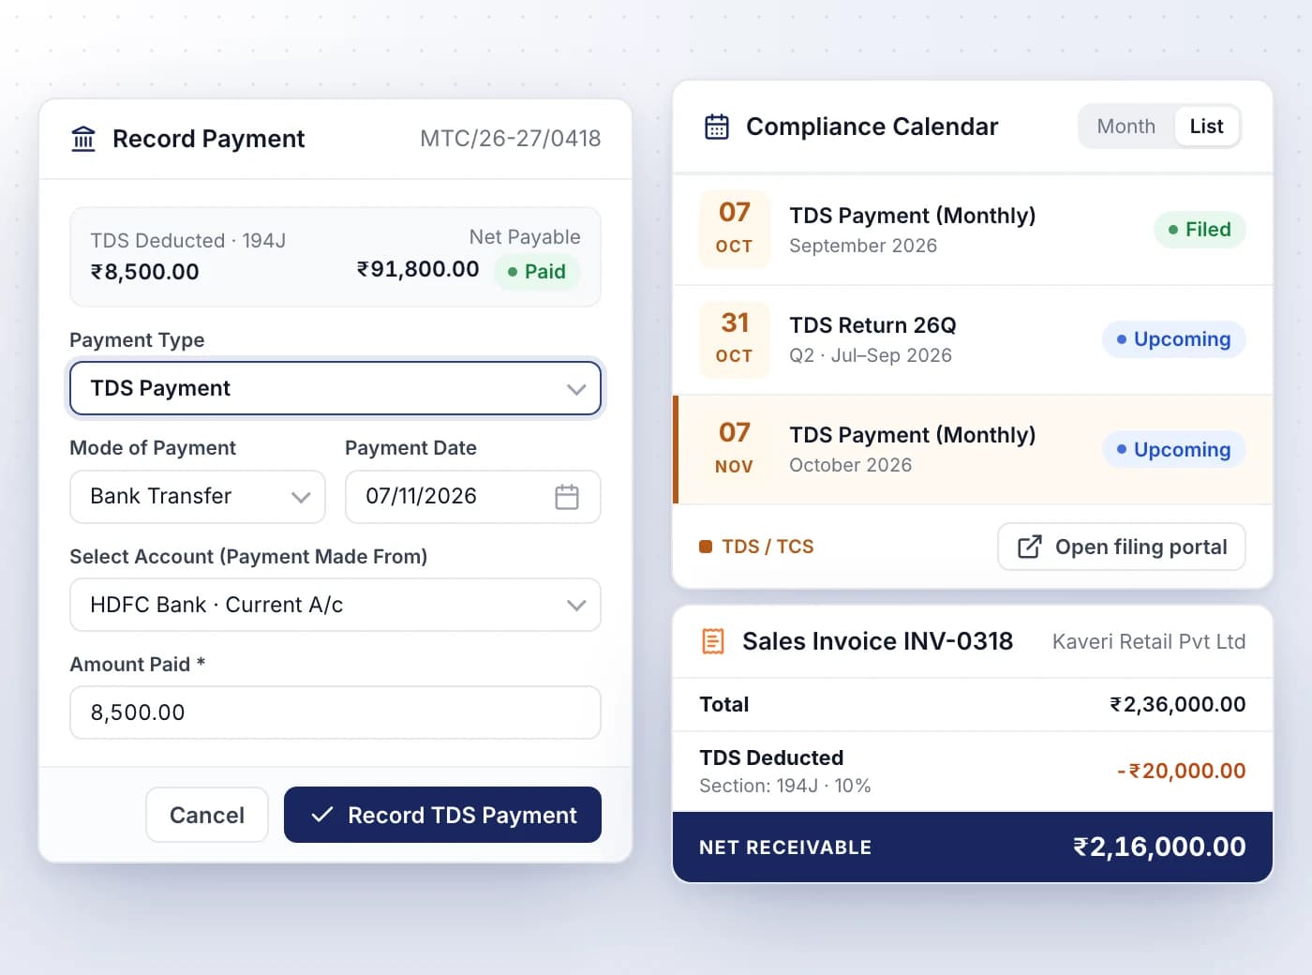Image resolution: width=1312 pixels, height=975 pixels.
Task: Click the Amount Paid input field
Action: click(335, 712)
